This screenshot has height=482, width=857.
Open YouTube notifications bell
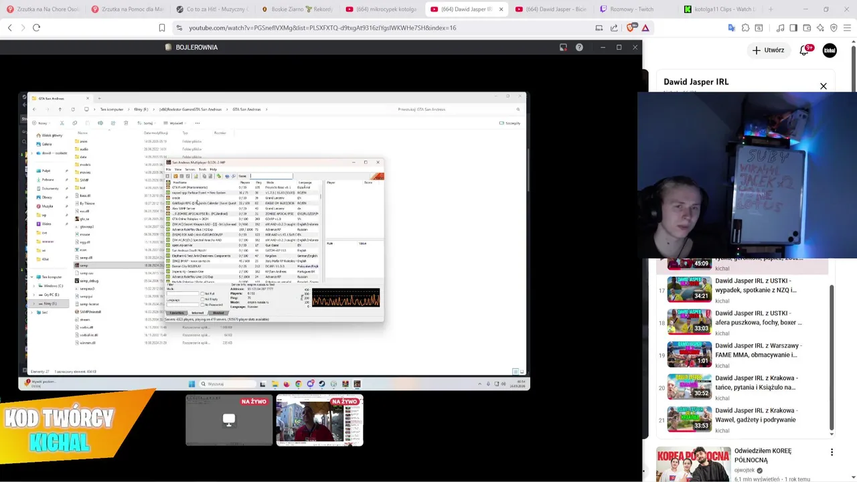tap(805, 50)
